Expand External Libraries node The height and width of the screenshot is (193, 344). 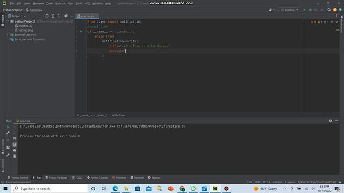(x=8, y=35)
